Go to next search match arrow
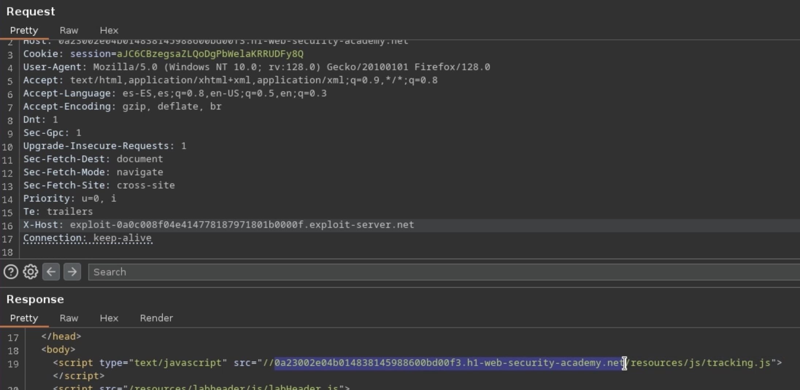This screenshot has width=800, height=390. (x=72, y=272)
